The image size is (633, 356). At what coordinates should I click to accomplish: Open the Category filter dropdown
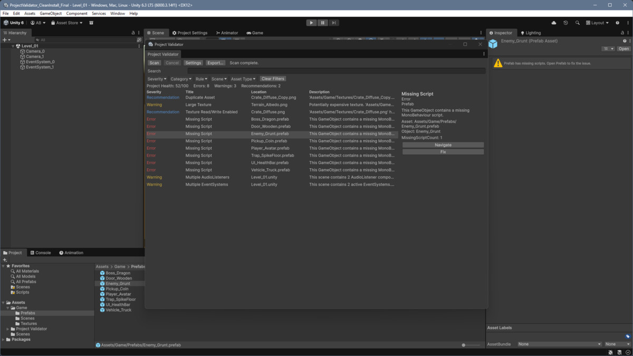181,79
